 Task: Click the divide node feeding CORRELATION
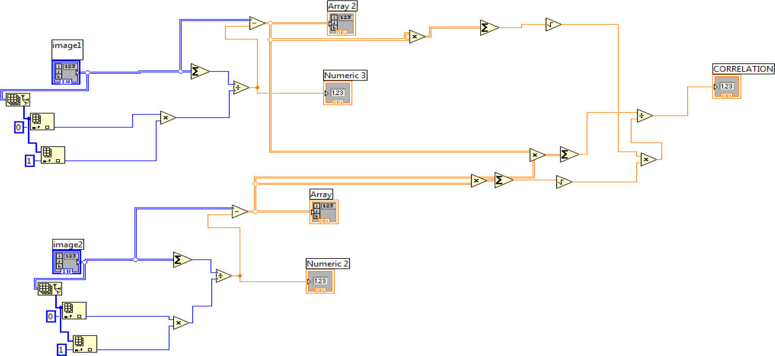644,115
